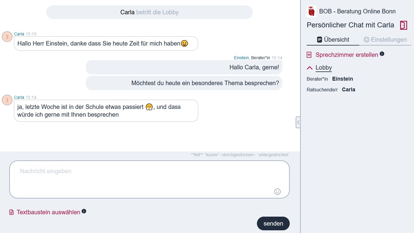414x233 pixels.
Task: Click sender name Einstein above reply
Action: pyautogui.click(x=241, y=58)
